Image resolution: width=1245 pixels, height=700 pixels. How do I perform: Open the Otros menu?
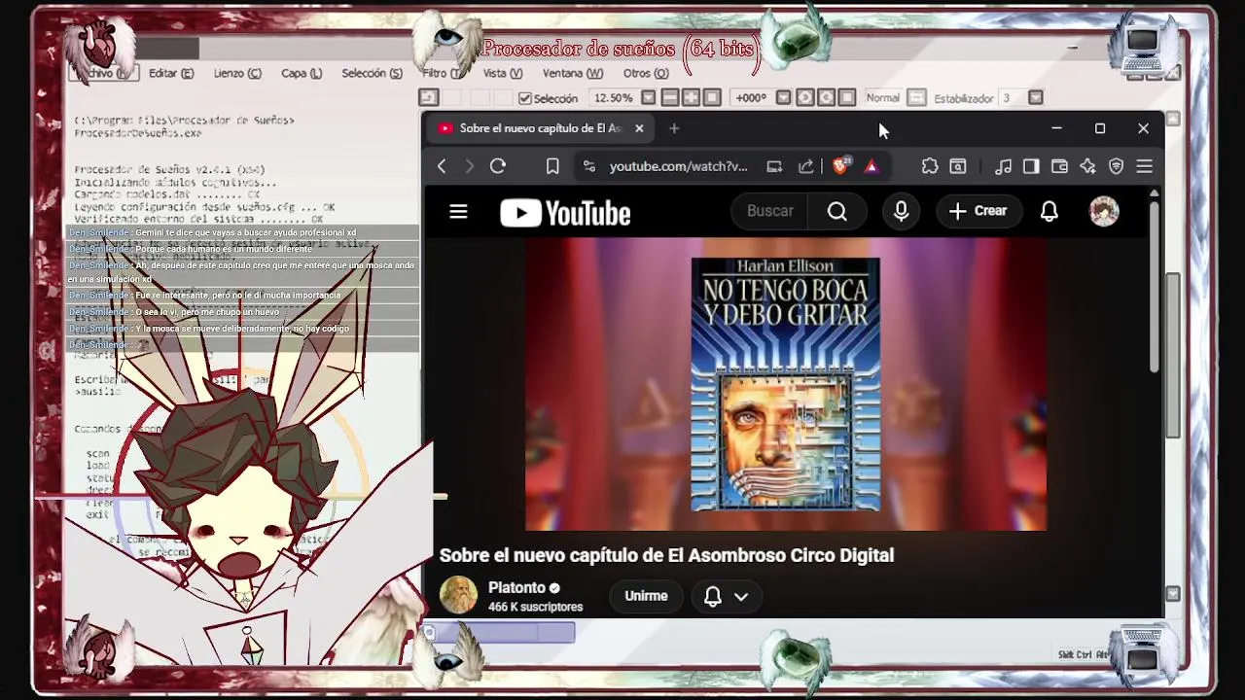(x=645, y=73)
